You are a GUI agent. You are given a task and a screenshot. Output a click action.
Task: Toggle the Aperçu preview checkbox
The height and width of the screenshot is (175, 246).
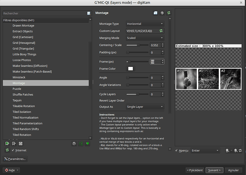tap(176, 150)
